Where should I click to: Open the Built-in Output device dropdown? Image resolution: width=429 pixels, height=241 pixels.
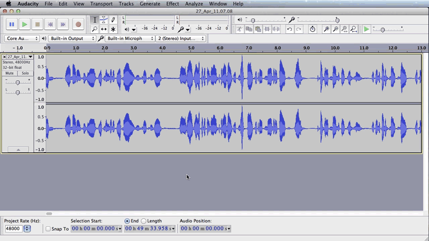(72, 39)
